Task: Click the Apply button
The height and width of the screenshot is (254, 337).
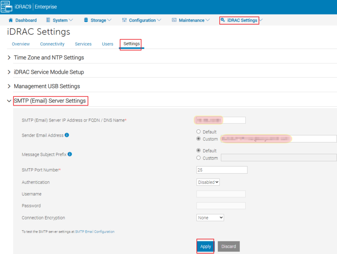Action: (x=206, y=246)
